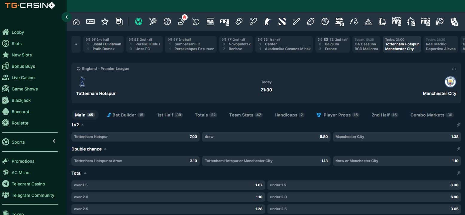Switch to the 1st Half tab

pyautogui.click(x=170, y=115)
